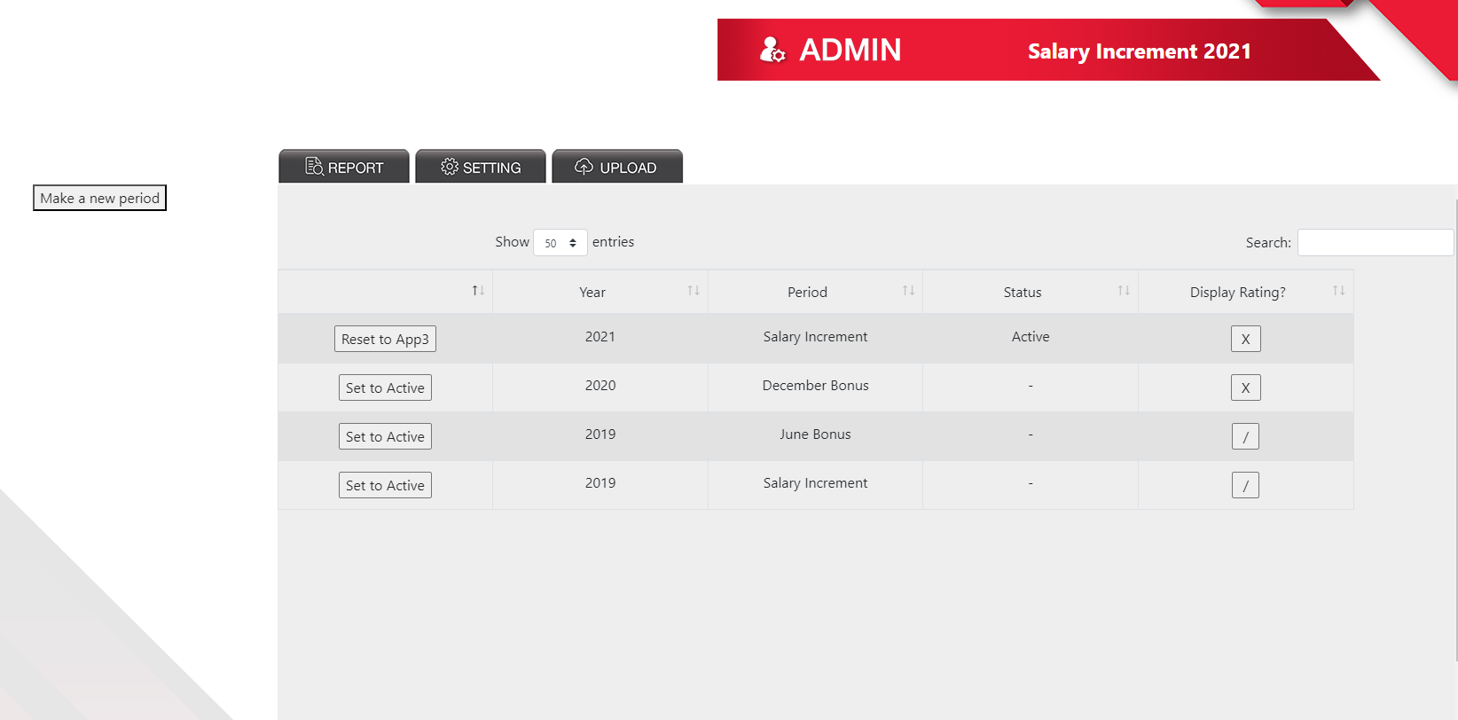The image size is (1458, 720).
Task: Sort table by Period column arrows
Action: [x=908, y=291]
